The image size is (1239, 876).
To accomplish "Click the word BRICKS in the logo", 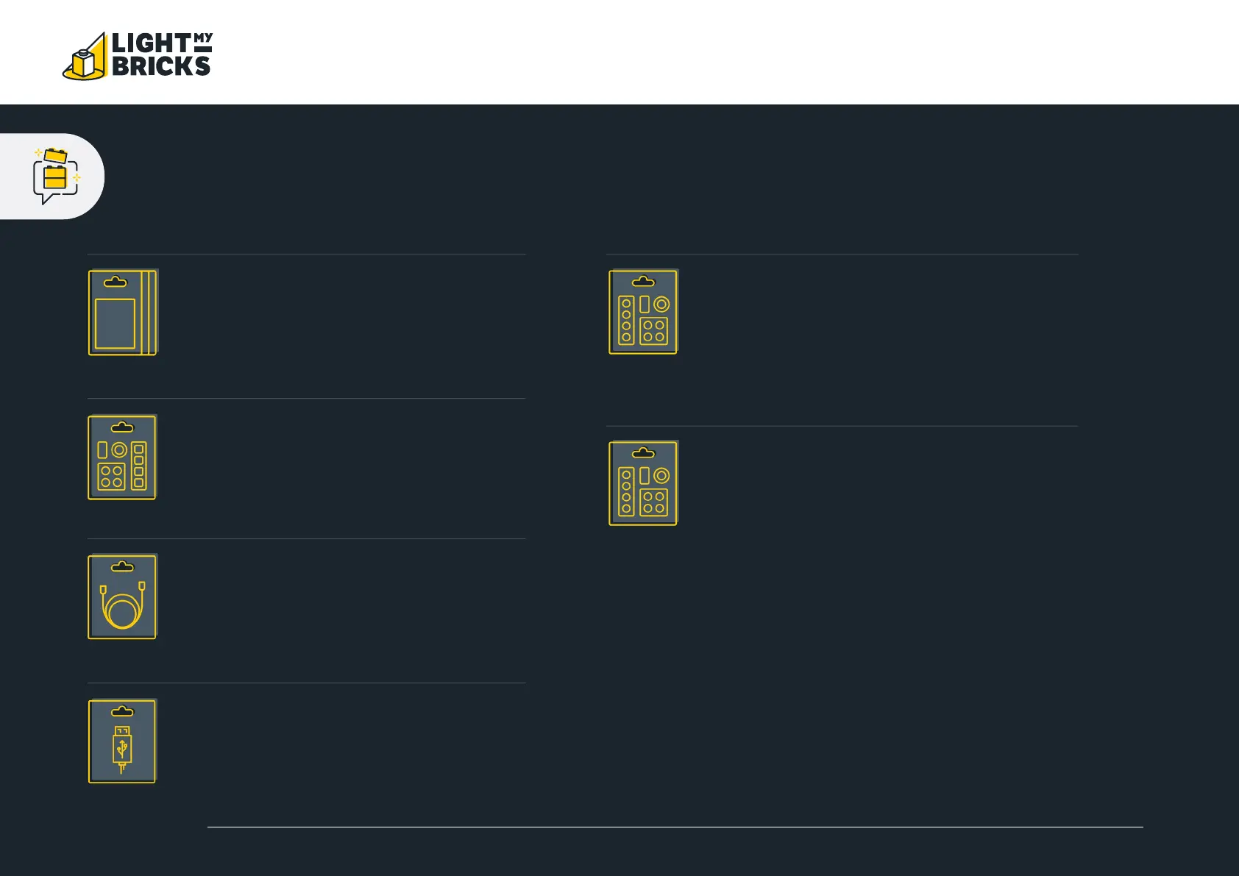I will pos(161,66).
